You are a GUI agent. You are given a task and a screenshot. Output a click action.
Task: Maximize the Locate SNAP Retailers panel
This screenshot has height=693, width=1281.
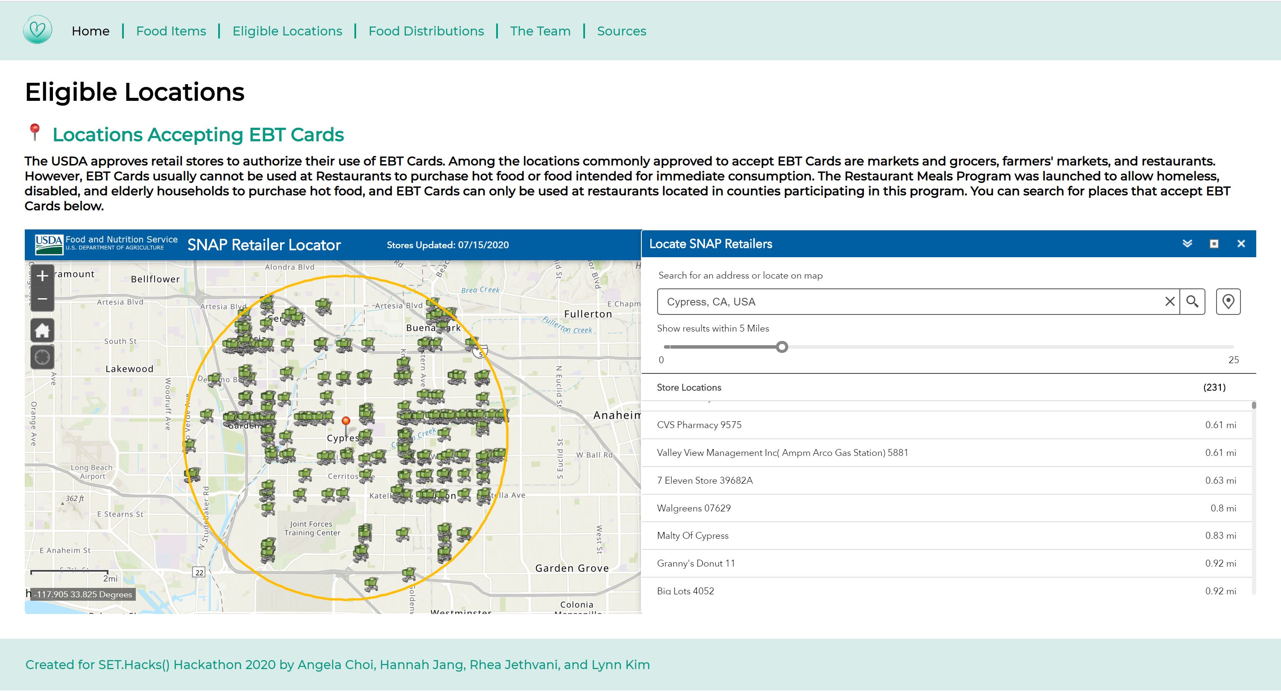[x=1214, y=243]
